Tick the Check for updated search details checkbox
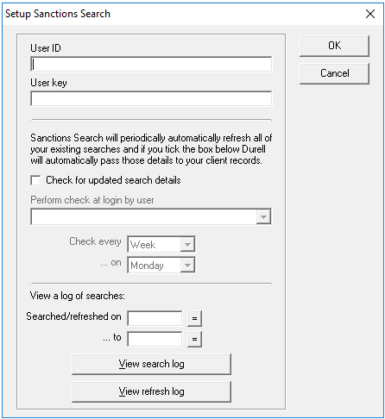The image size is (385, 419). tap(35, 180)
